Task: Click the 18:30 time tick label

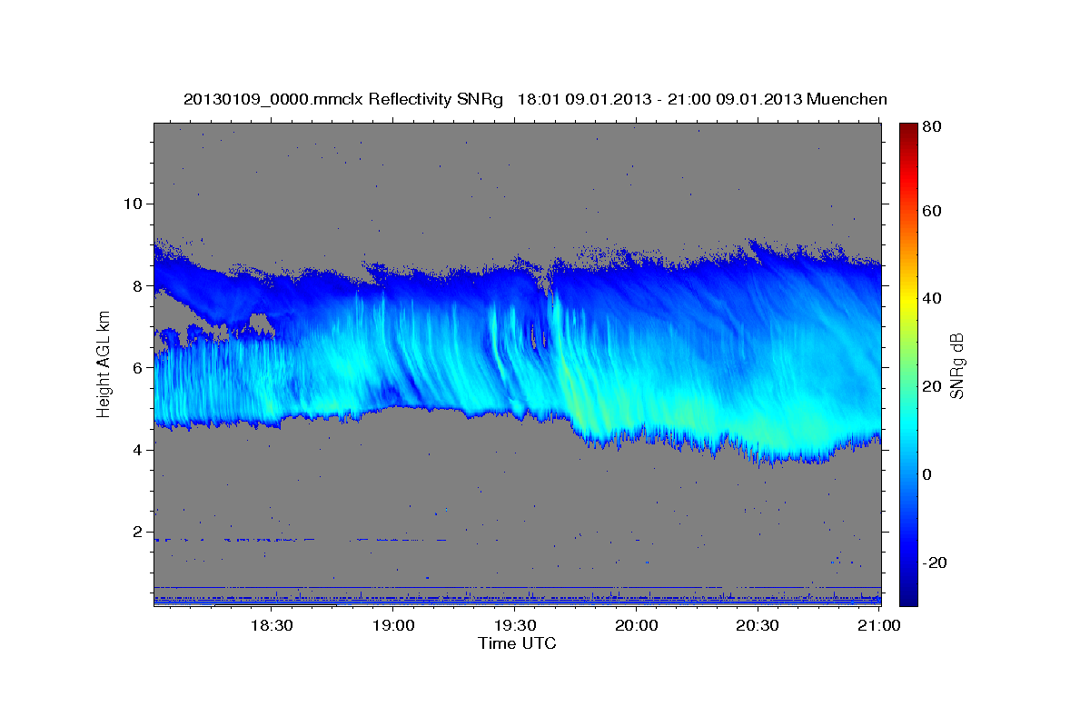Action: coord(271,625)
